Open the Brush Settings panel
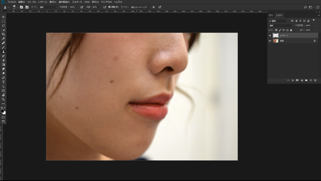This screenshot has width=321, height=181. point(22,7)
